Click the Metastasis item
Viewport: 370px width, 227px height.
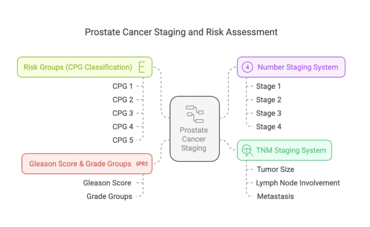point(275,197)
